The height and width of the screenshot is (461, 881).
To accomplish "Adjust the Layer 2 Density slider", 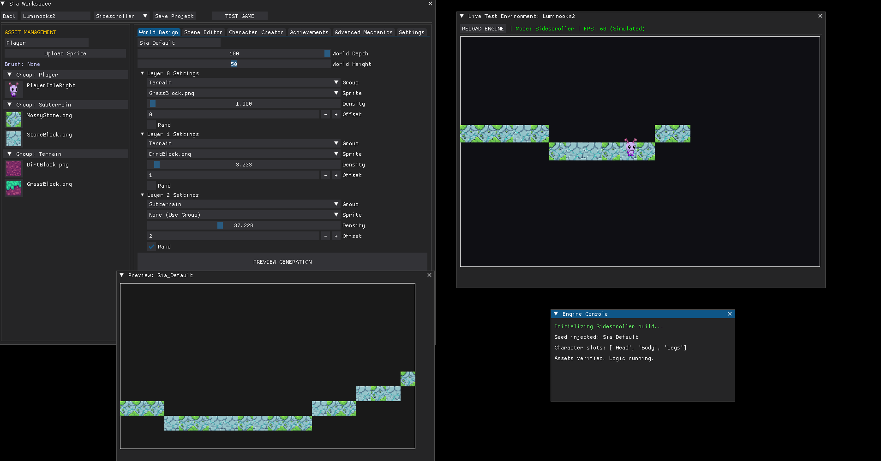I will [x=244, y=225].
